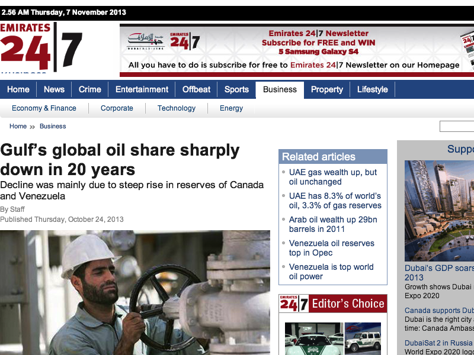This screenshot has width=474, height=355.
Task: Click the Home breadcrumb link
Action: pyautogui.click(x=18, y=126)
